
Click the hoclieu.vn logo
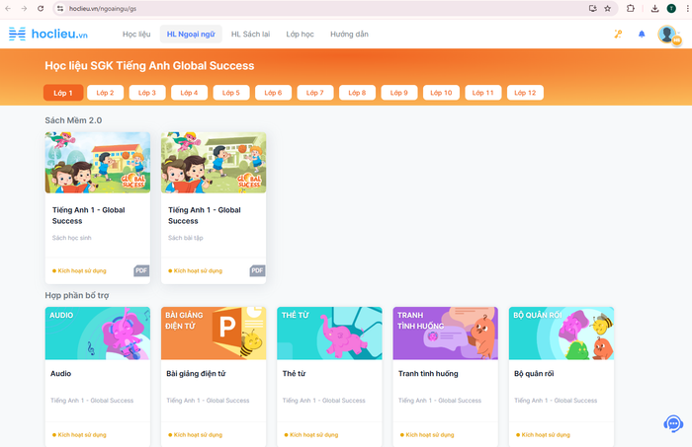tap(47, 34)
